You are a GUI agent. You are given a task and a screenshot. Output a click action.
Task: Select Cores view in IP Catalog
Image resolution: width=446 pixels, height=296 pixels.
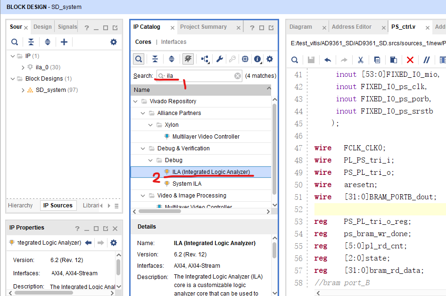143,42
